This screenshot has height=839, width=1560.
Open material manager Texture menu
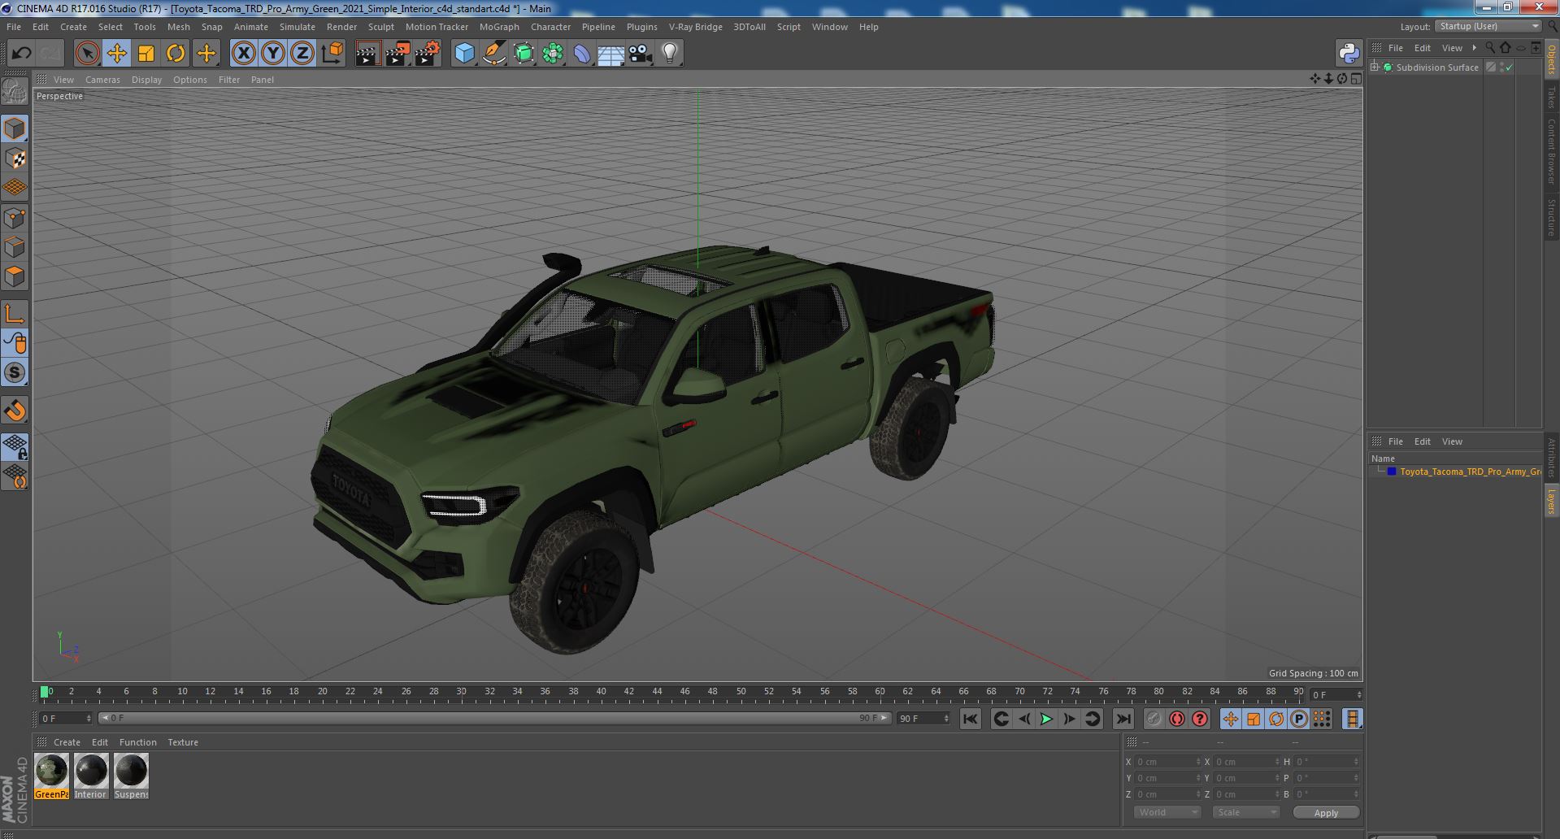click(x=183, y=742)
